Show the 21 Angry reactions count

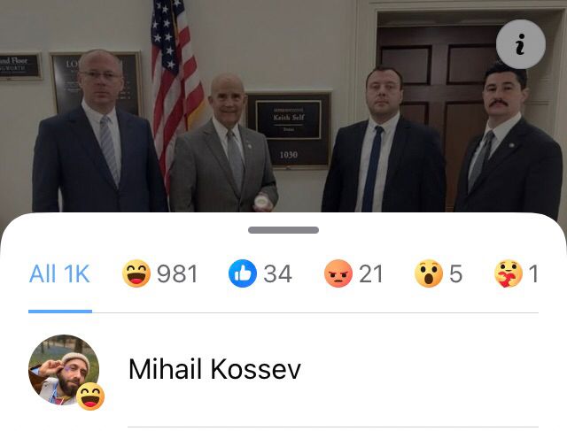coord(370,273)
